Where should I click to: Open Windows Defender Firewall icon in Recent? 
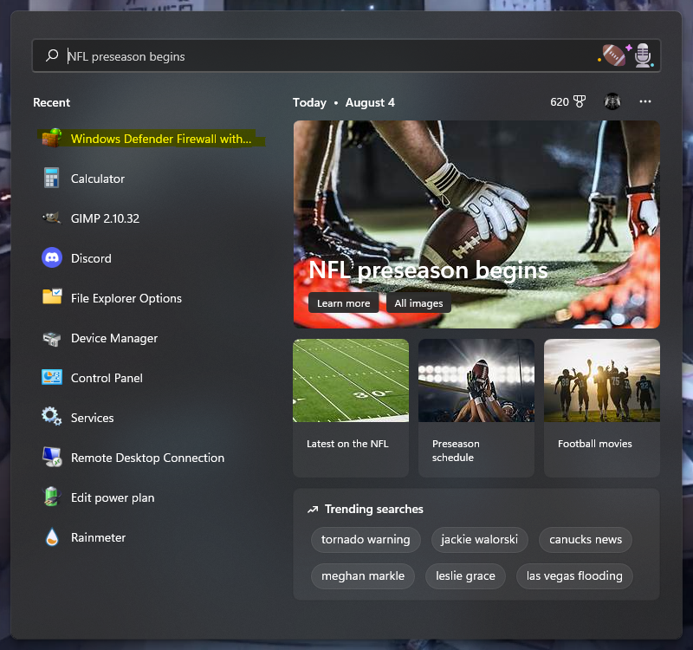click(52, 139)
